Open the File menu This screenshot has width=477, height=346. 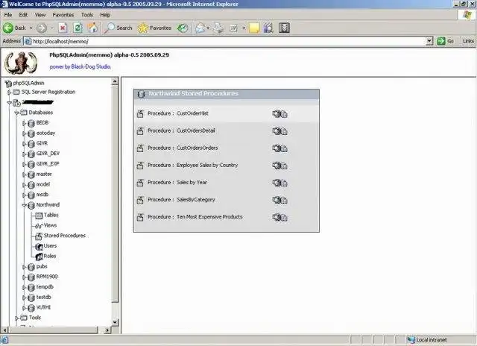[8, 15]
